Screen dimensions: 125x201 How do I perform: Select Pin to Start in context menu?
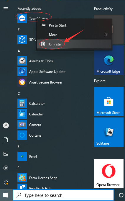pyautogui.click(x=74, y=25)
